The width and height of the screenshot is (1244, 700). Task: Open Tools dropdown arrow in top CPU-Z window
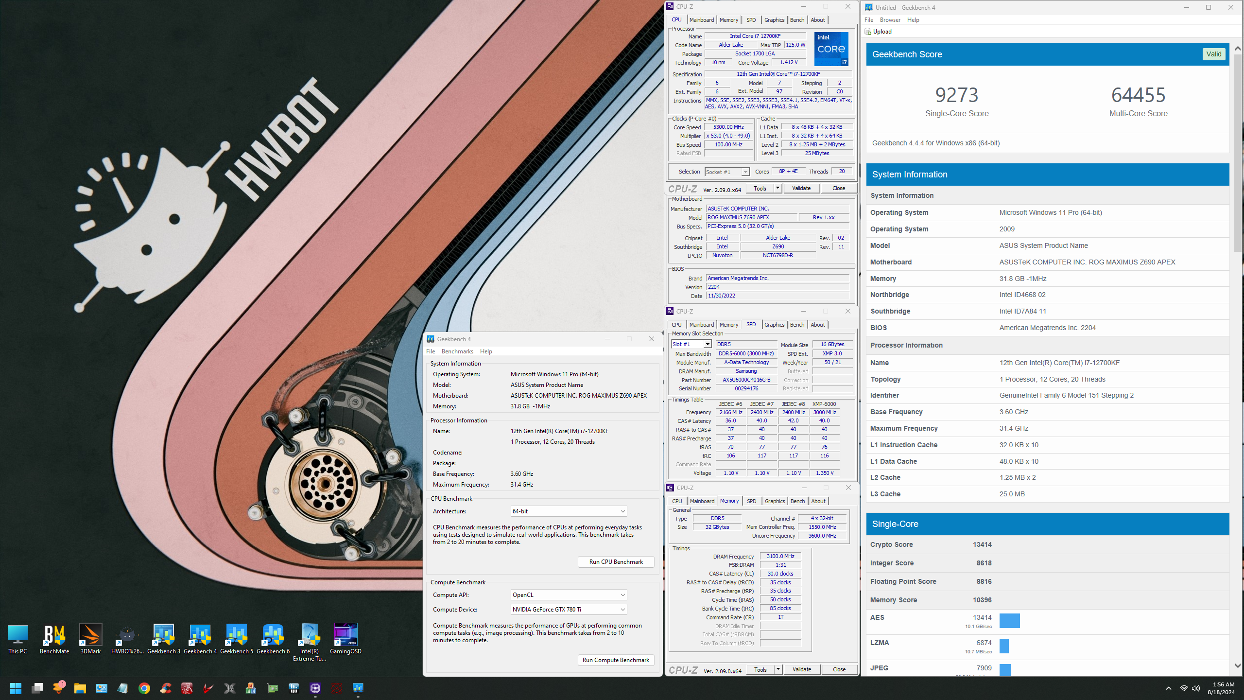coord(777,188)
